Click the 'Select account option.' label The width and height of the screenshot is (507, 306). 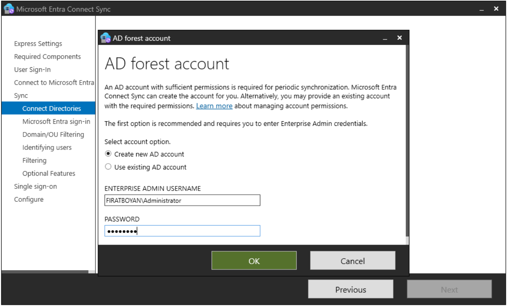[138, 142]
